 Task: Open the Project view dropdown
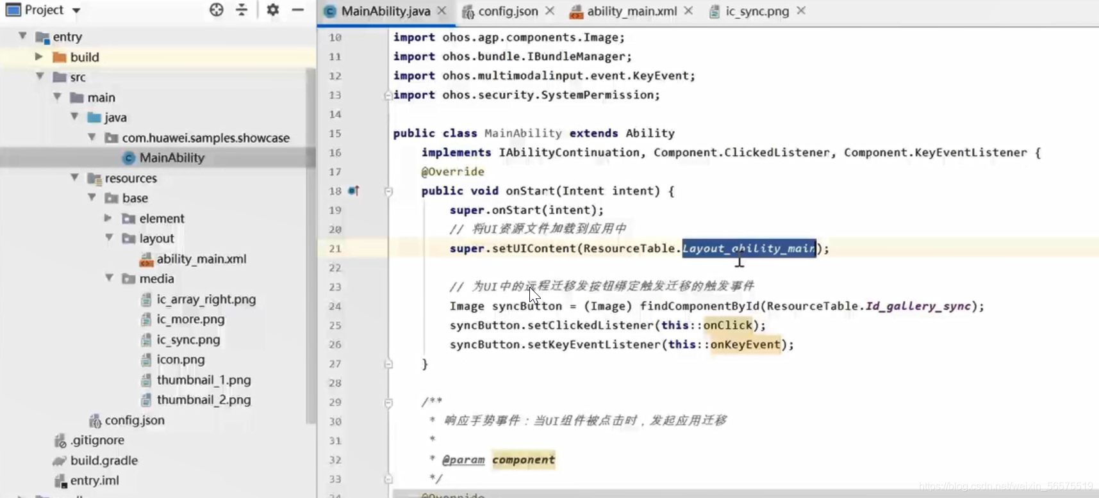(x=76, y=10)
